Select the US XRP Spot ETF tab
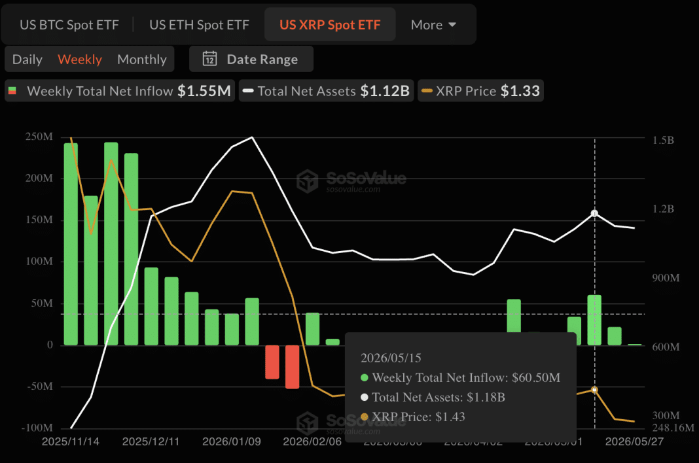The image size is (699, 463). tap(330, 25)
